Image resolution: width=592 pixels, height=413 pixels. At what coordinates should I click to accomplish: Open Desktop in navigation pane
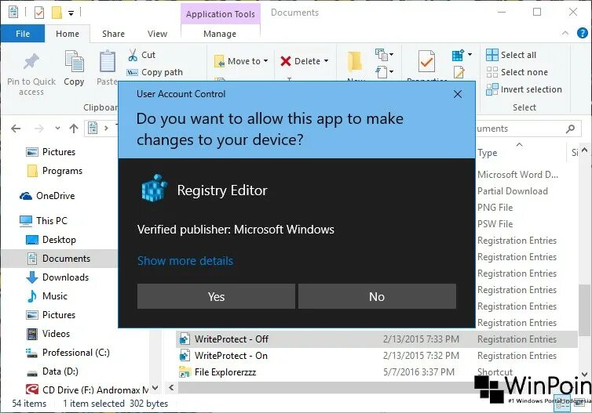tap(51, 240)
